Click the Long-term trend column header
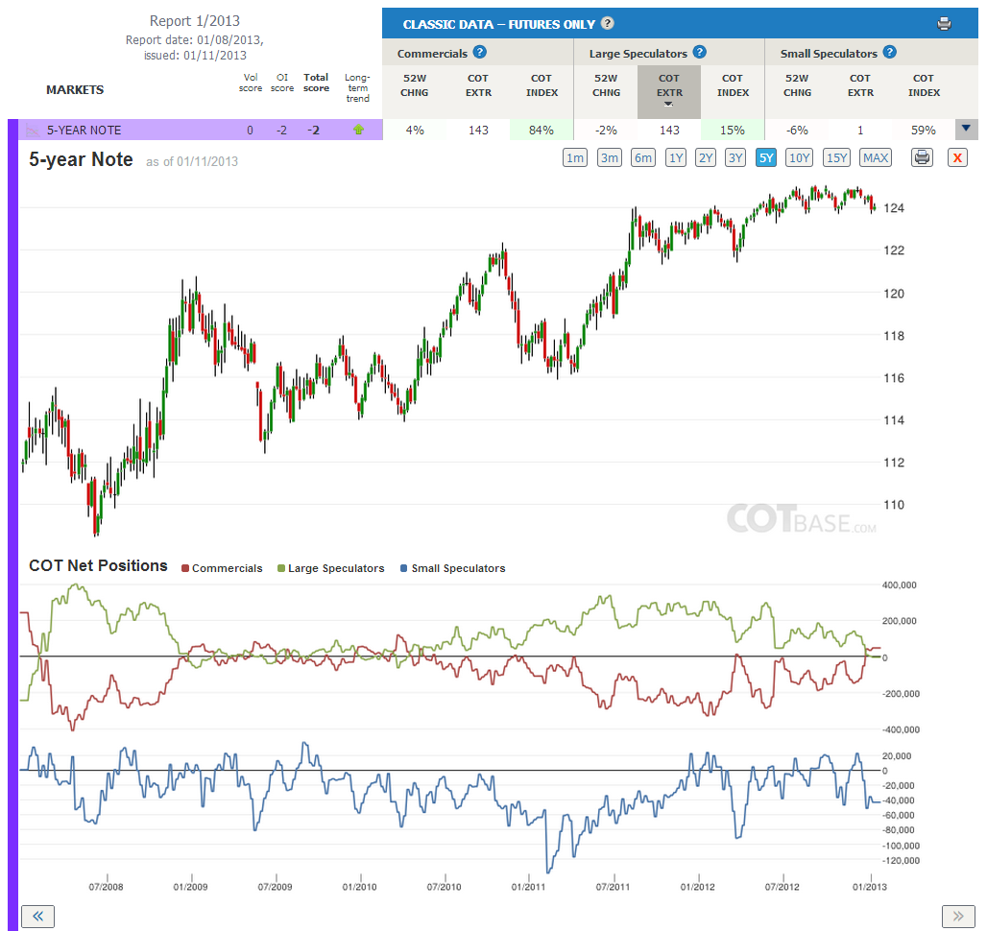987x931 pixels. tap(357, 87)
